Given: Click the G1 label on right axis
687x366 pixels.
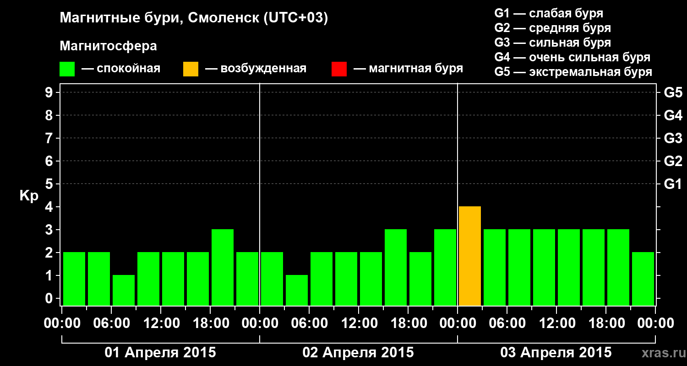Looking at the screenshot, I should pyautogui.click(x=673, y=184).
